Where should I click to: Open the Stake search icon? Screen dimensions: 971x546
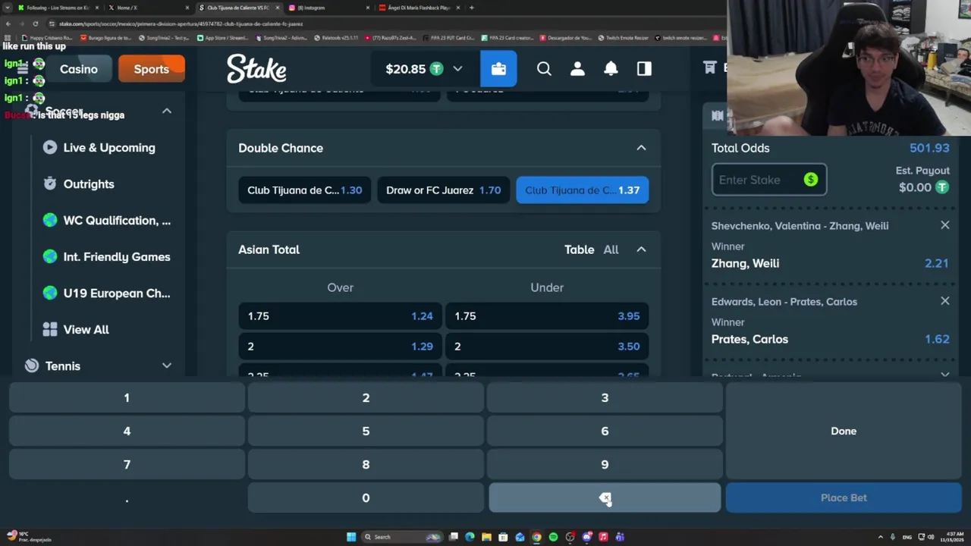pyautogui.click(x=544, y=69)
